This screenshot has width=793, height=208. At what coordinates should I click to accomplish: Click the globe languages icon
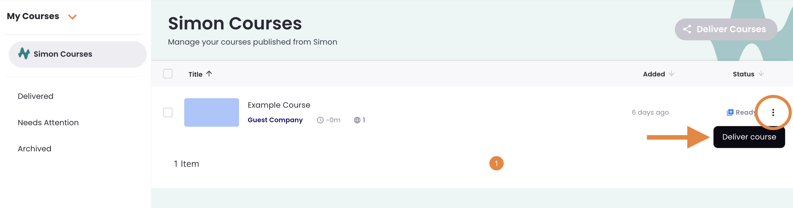click(x=357, y=120)
